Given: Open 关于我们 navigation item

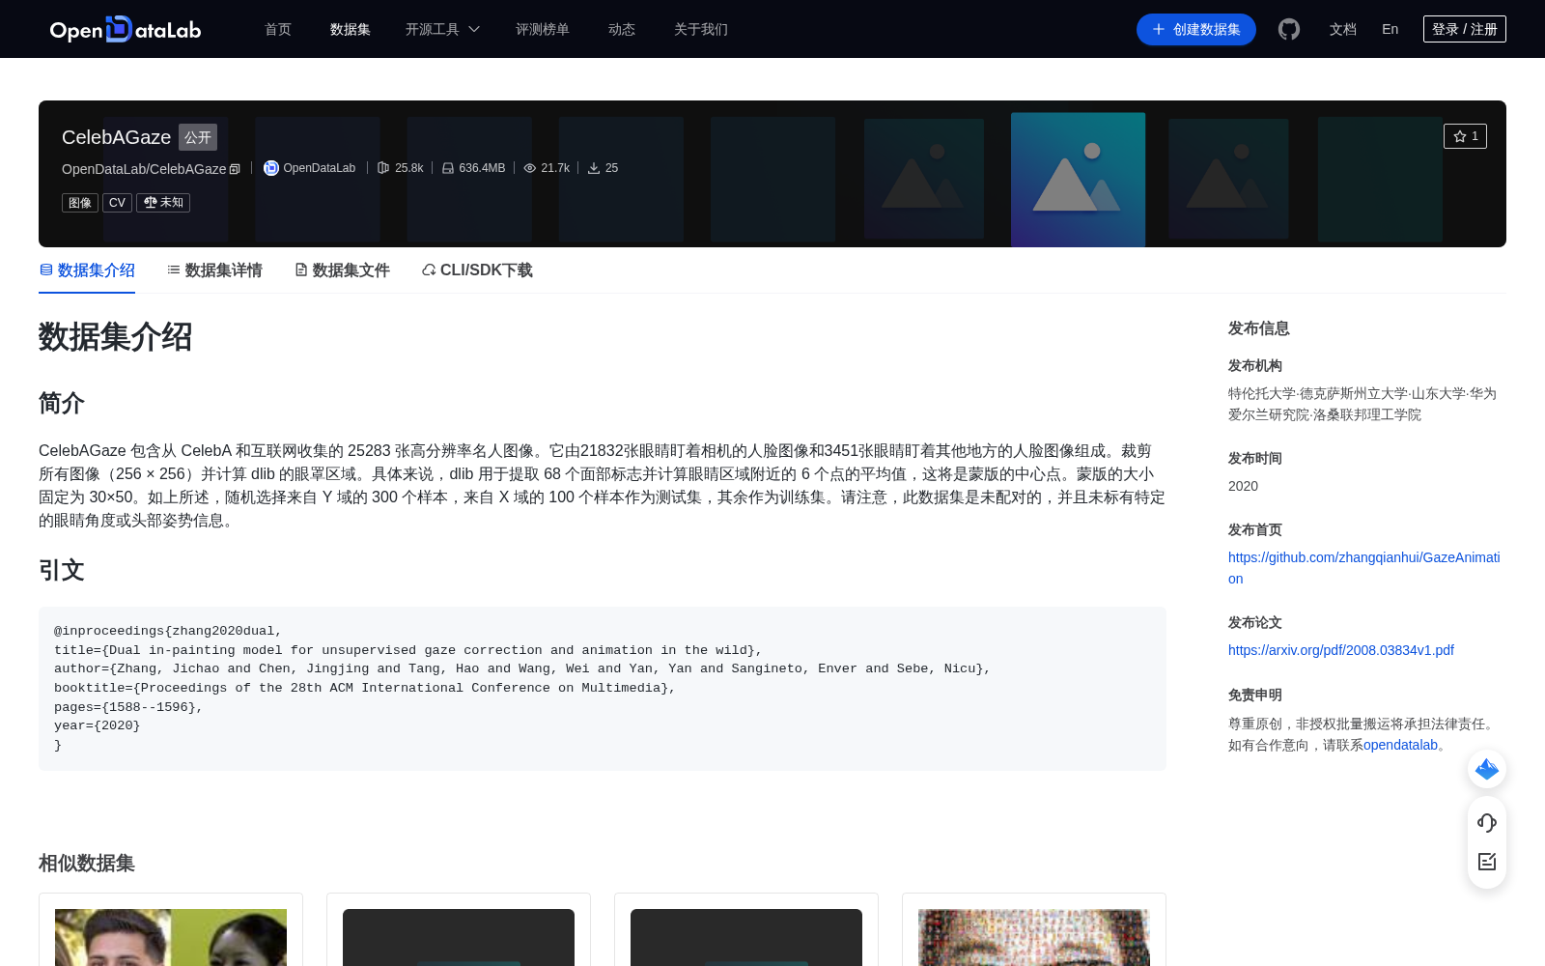Looking at the screenshot, I should 701,29.
